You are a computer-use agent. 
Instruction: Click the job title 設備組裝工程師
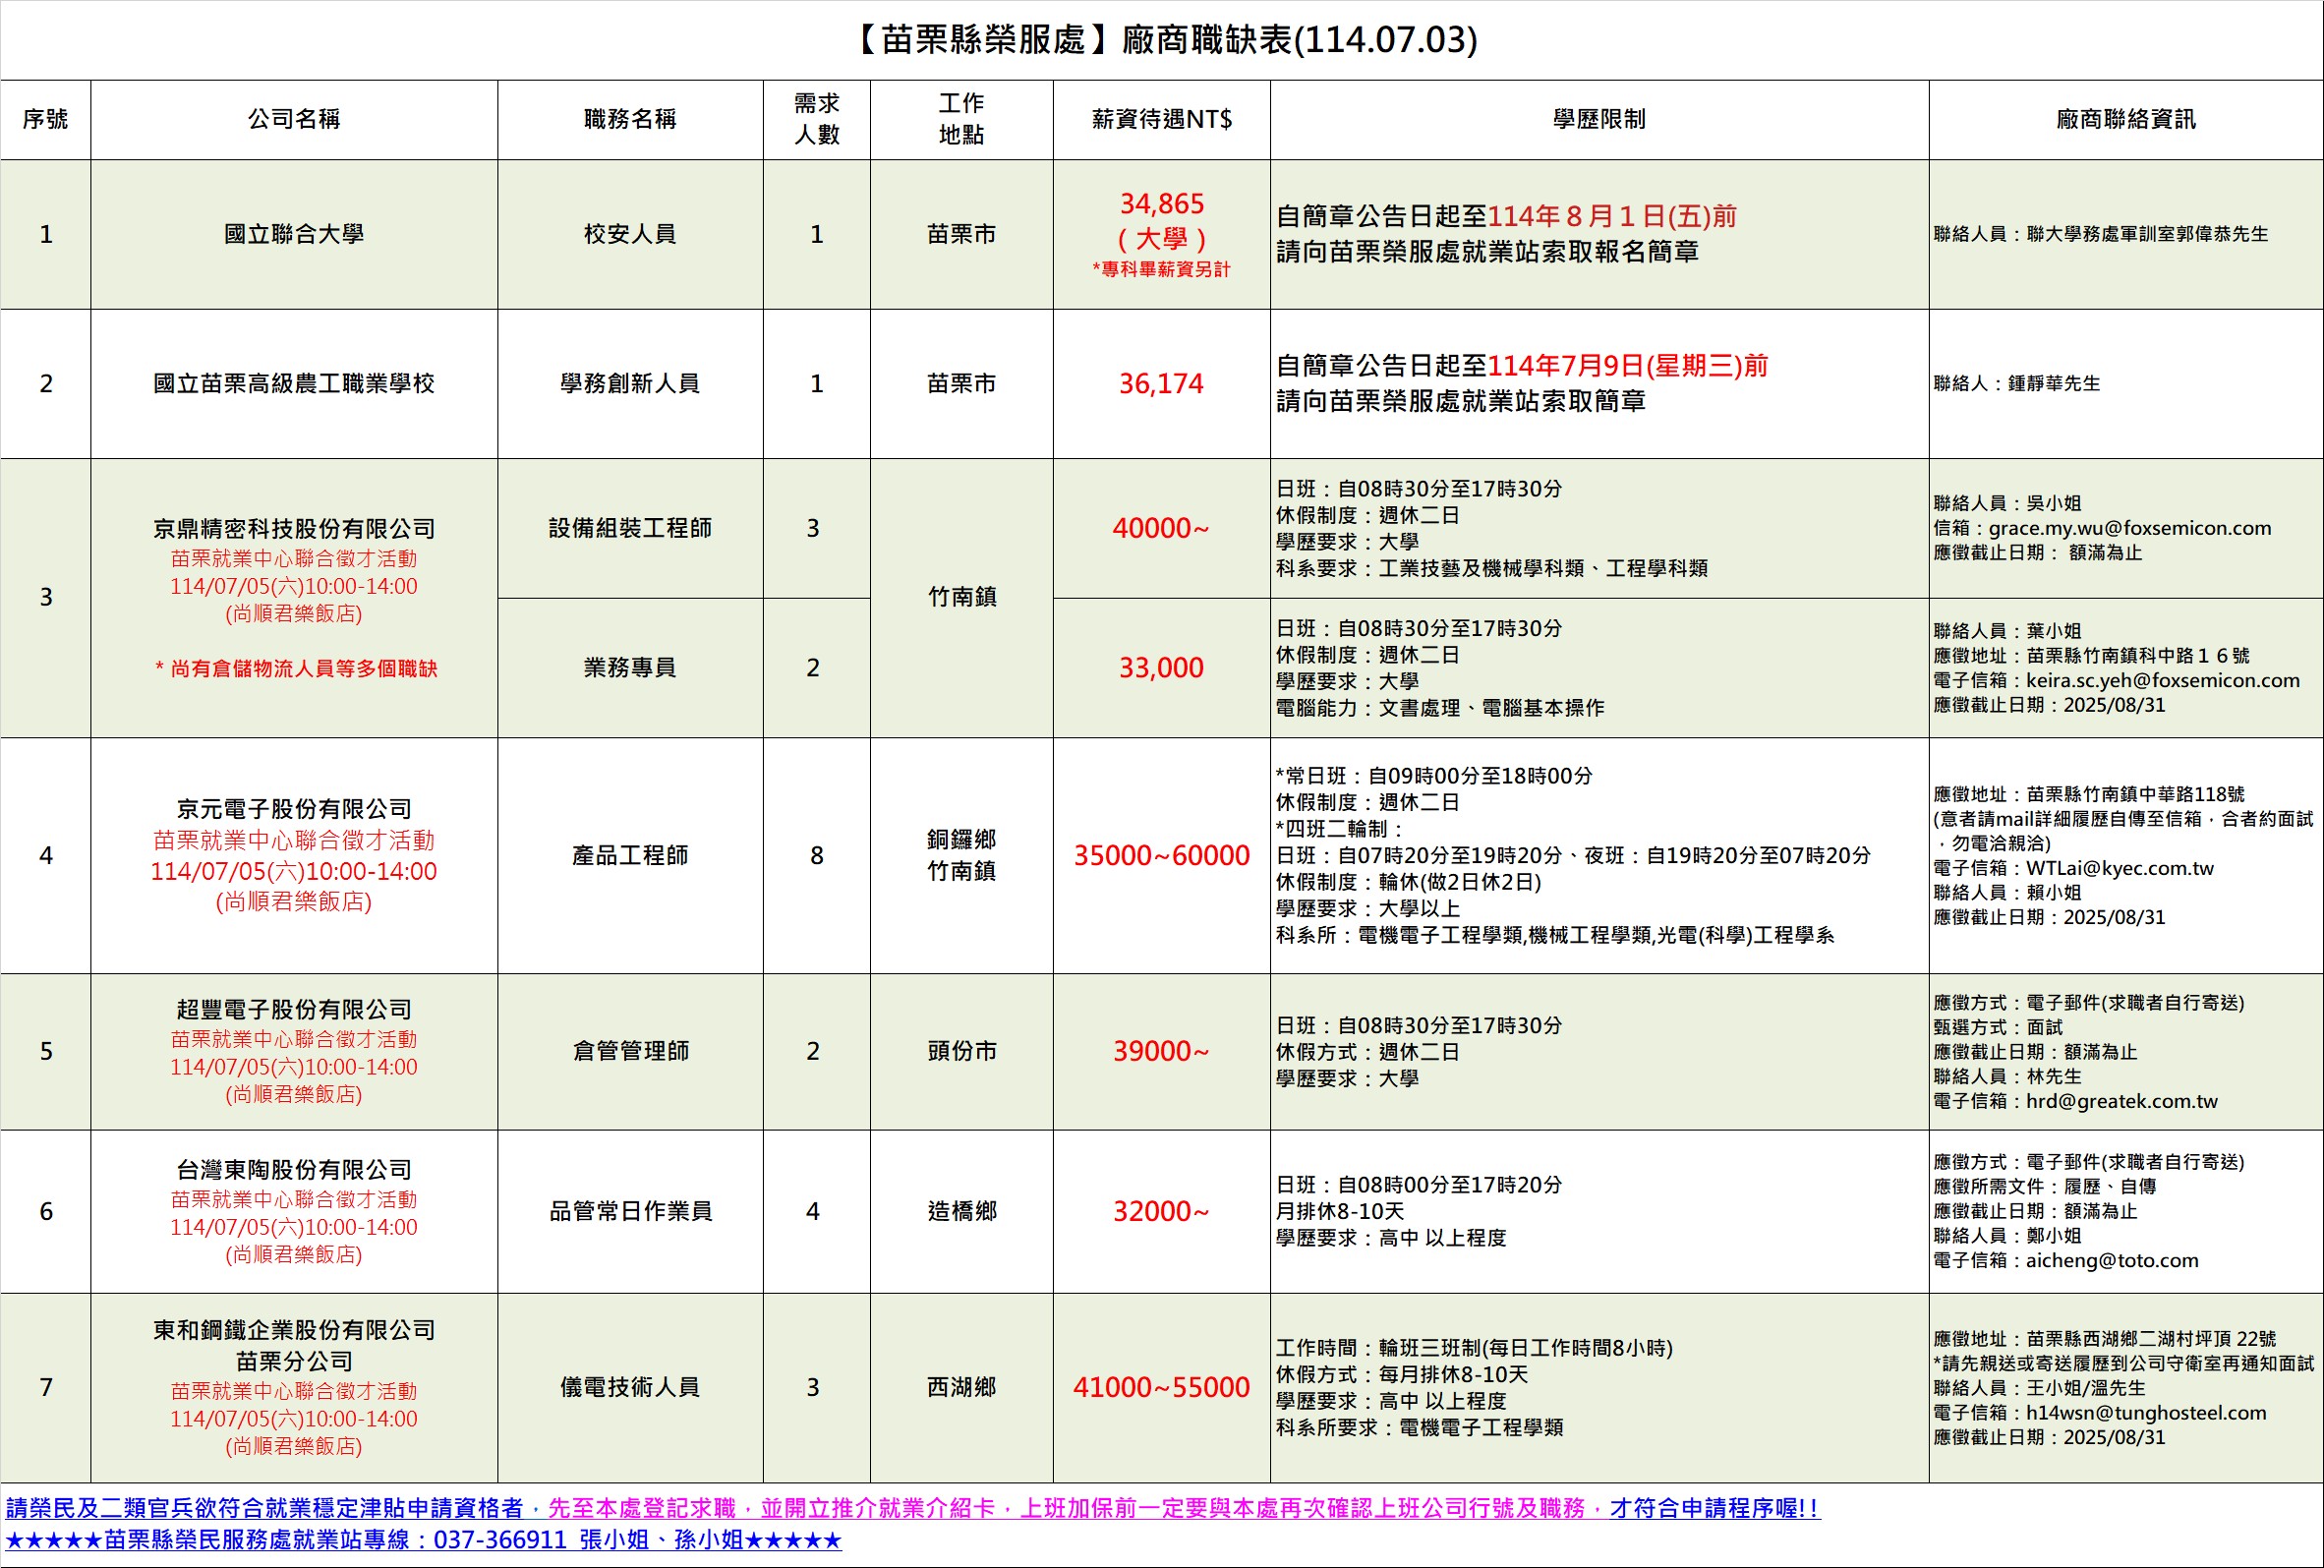point(630,528)
